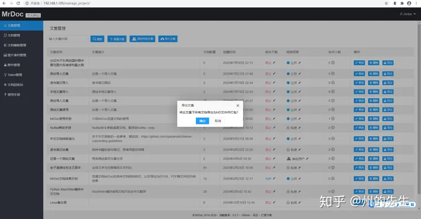Viewport: 421px width, 219px height.
Task: Click 修改 for the 还是一个测试文集 row
Action: pyautogui.click(x=359, y=159)
